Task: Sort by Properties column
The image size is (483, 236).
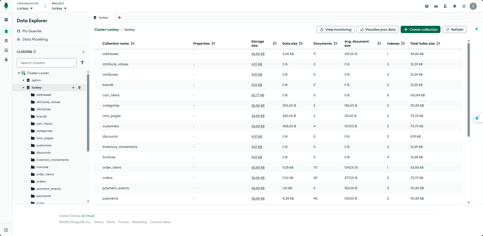Action: point(213,43)
